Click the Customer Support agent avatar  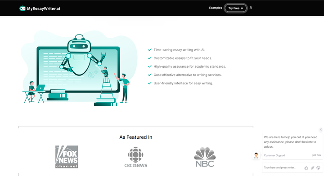pos(256,155)
